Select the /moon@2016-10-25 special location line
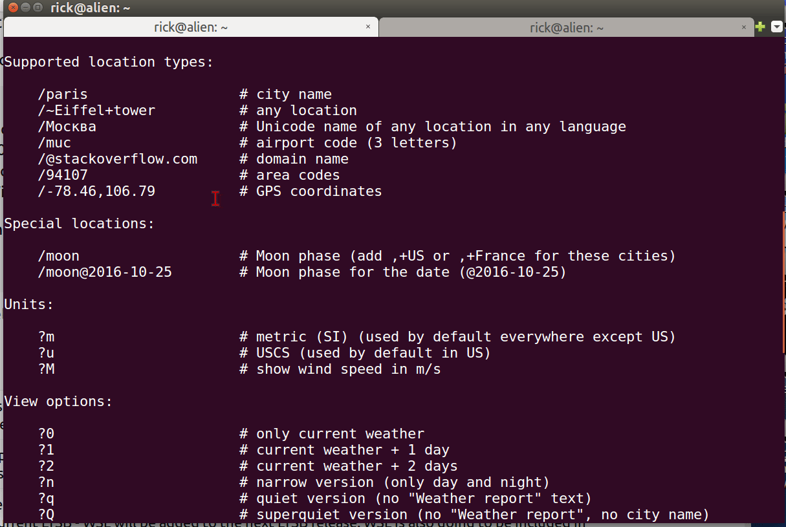This screenshot has width=786, height=527. (104, 272)
